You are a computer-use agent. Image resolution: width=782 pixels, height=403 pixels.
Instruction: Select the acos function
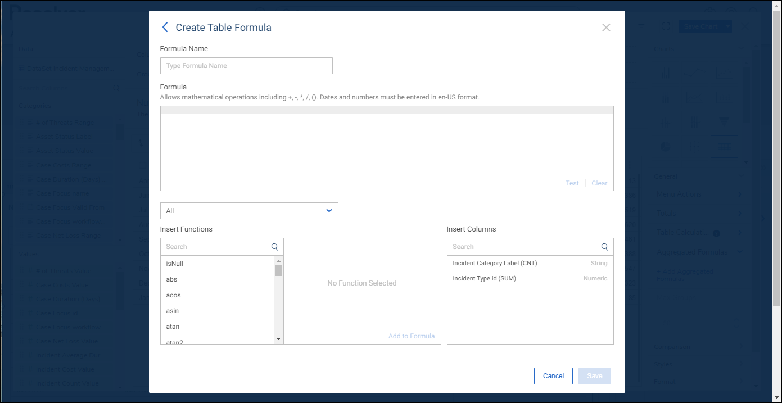point(173,295)
